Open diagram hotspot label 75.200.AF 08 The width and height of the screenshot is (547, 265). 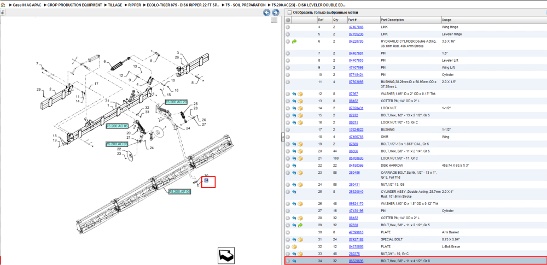[x=180, y=192]
